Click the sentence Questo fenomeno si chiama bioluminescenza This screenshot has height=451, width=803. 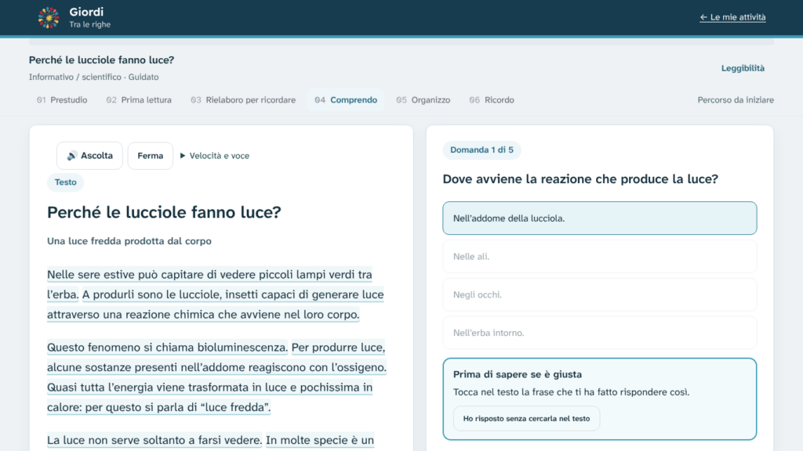(x=167, y=347)
